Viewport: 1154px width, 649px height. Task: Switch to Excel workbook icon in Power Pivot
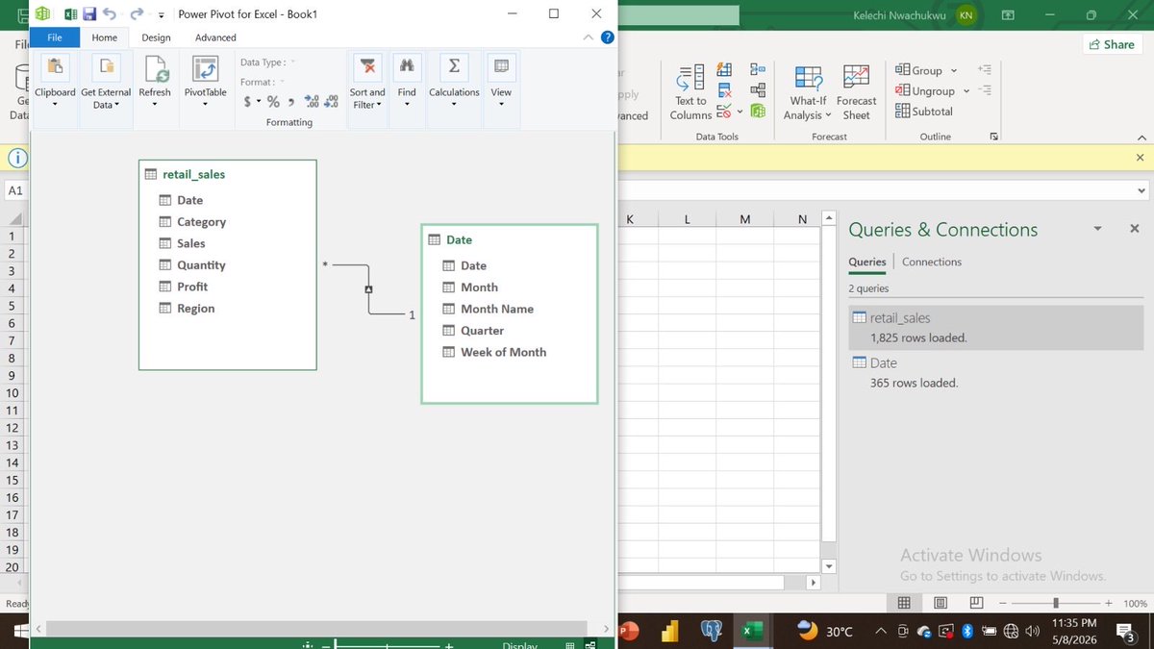(x=70, y=14)
